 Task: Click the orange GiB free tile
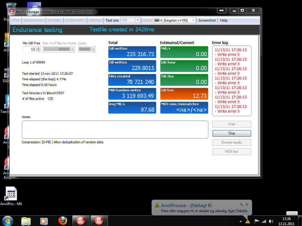click(x=184, y=94)
